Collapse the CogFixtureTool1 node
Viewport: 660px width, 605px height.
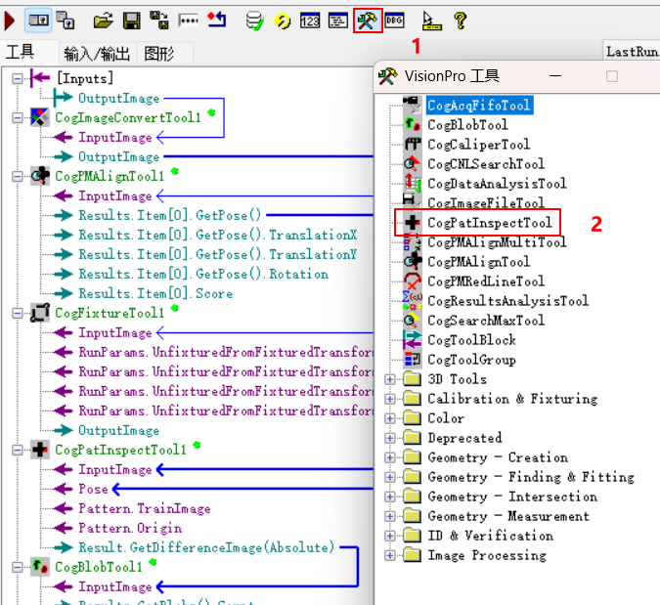tap(18, 313)
